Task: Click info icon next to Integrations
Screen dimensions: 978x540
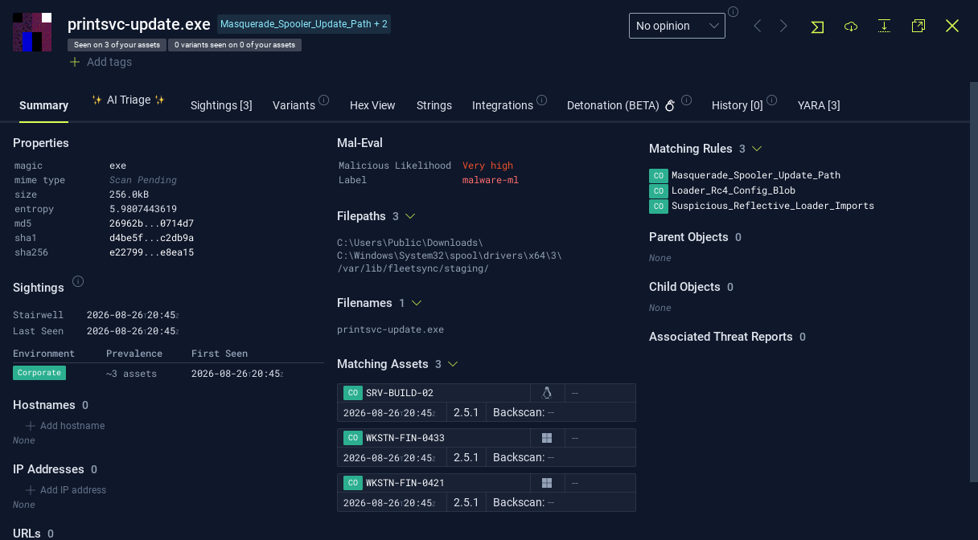Action: (542, 100)
